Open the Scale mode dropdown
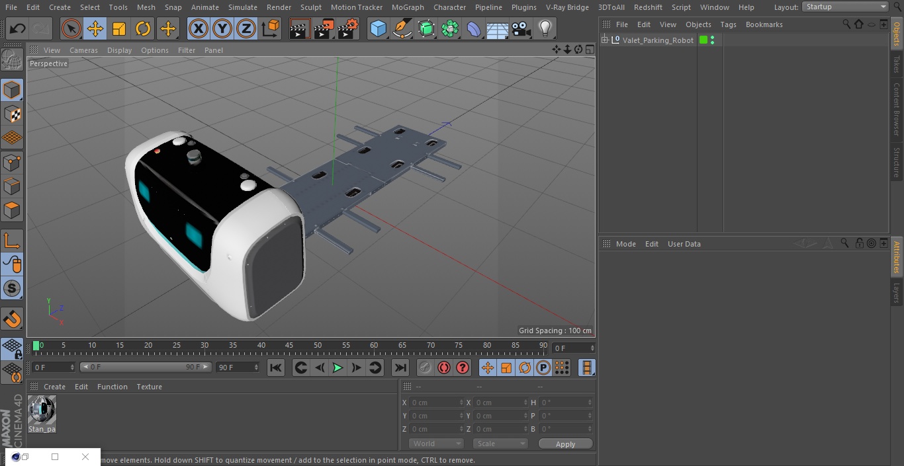 (500, 444)
